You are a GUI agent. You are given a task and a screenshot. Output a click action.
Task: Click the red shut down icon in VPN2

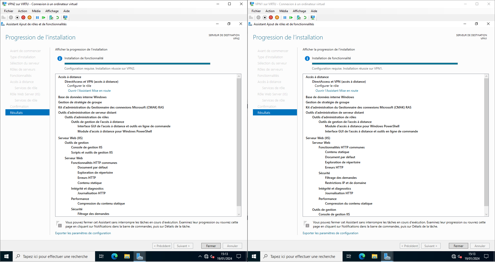pos(23,18)
